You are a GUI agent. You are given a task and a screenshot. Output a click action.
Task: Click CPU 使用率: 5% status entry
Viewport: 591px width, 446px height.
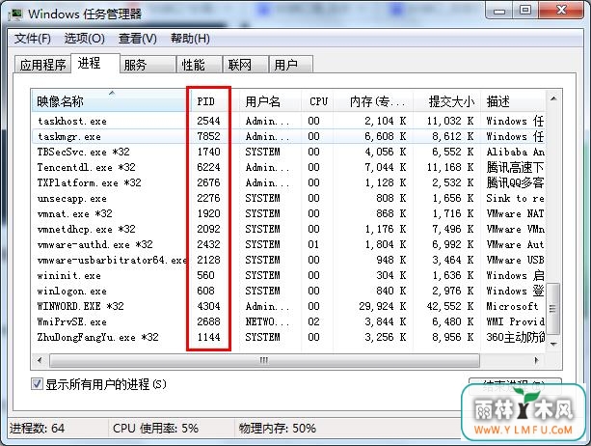[x=155, y=429]
